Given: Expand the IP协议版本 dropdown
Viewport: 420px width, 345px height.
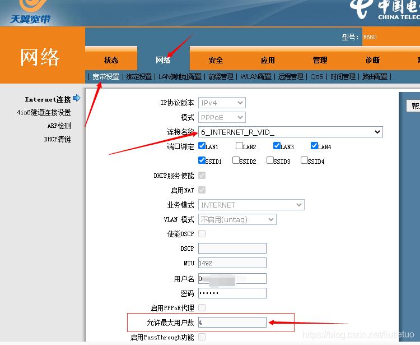Looking at the screenshot, I should pos(222,103).
